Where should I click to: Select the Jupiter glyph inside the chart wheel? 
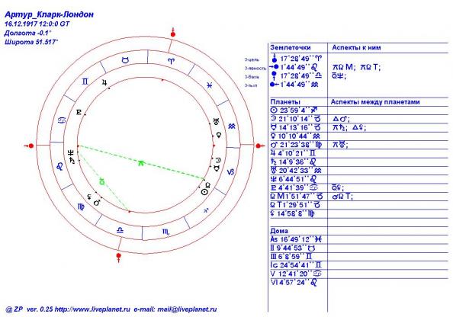pyautogui.click(x=104, y=83)
